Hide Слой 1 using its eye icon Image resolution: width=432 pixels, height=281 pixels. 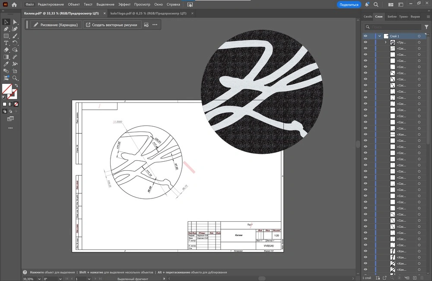[x=365, y=36]
